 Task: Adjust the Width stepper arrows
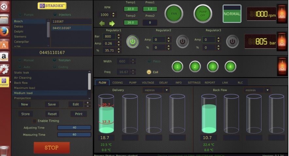point(133,61)
